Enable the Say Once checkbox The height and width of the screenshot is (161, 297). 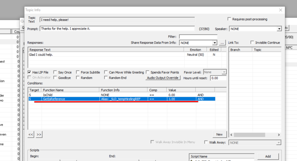55,72
